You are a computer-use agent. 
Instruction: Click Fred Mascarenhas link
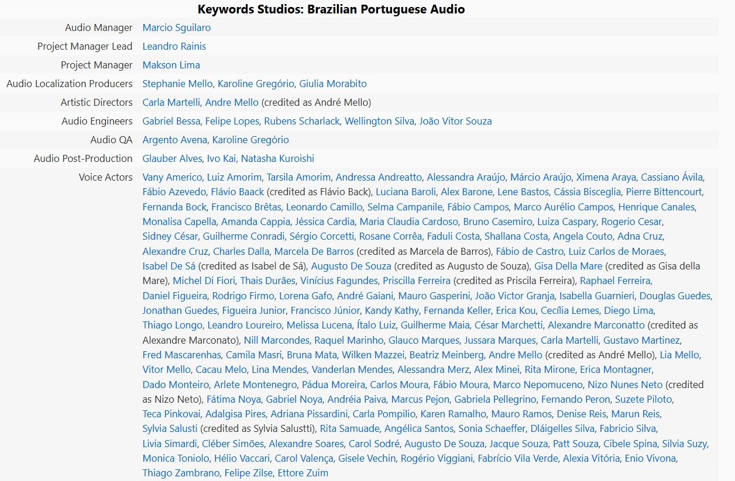182,355
